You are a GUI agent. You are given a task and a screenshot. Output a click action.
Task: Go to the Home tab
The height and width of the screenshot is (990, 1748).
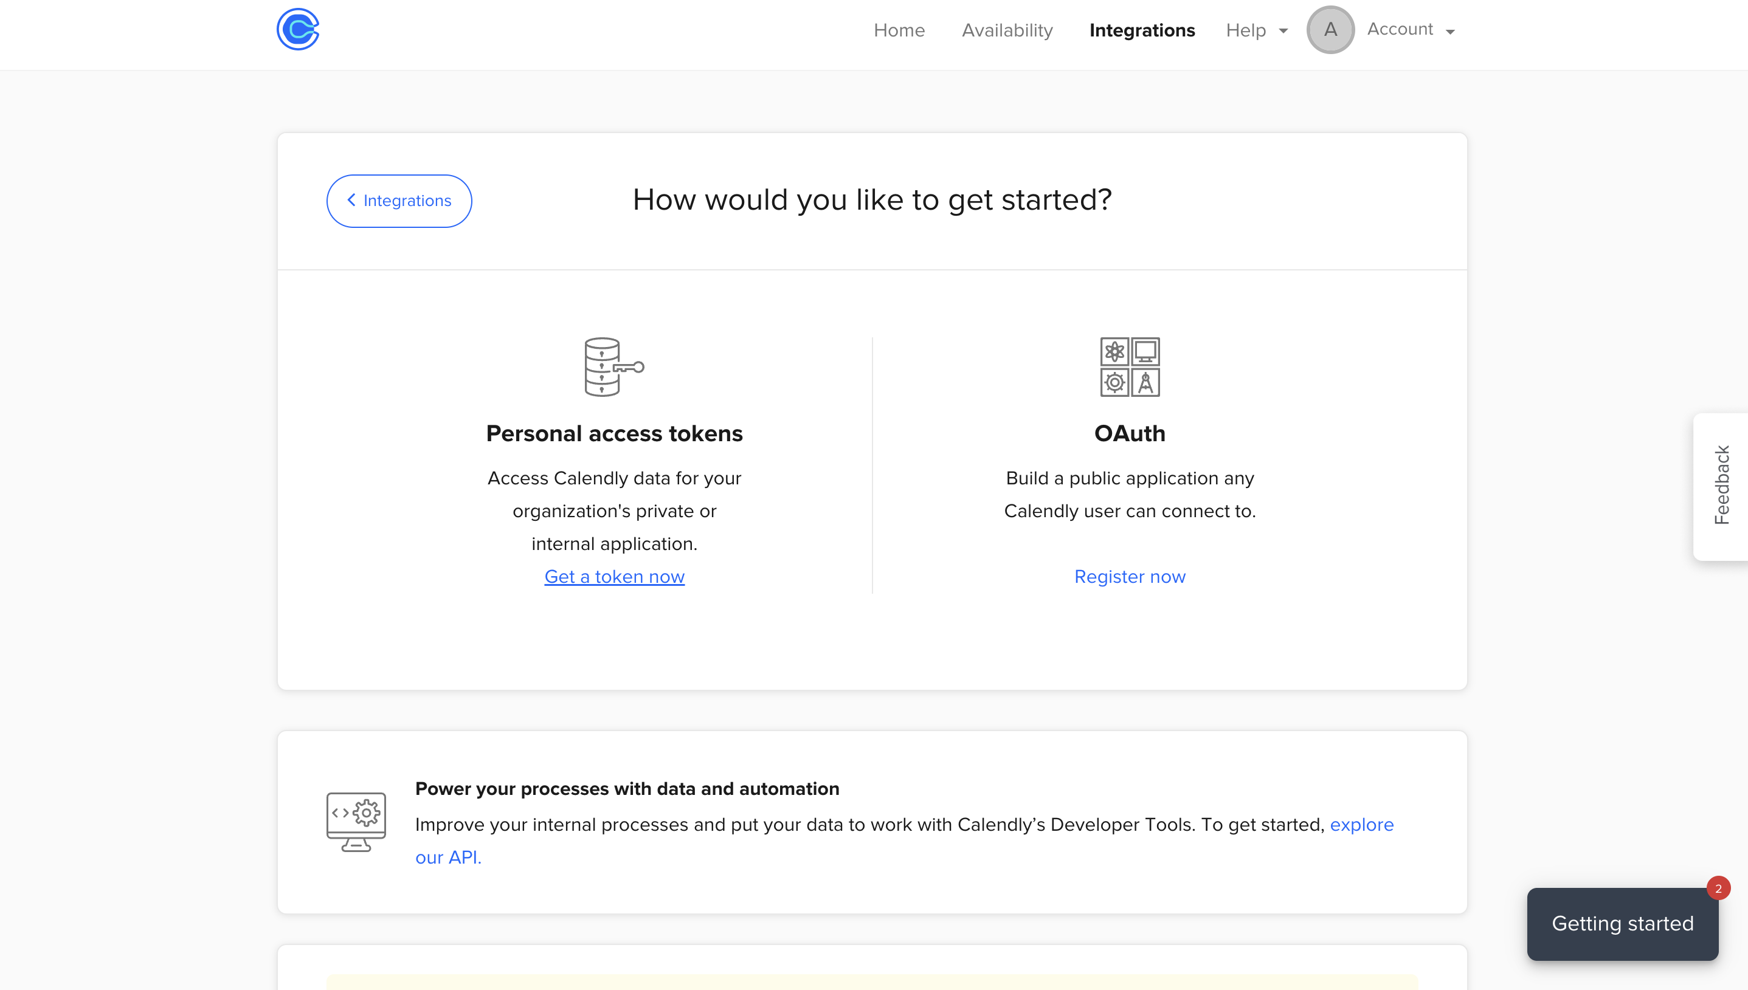coord(899,30)
